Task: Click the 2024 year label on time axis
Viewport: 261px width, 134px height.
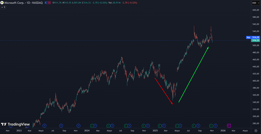Action: coord(87,131)
